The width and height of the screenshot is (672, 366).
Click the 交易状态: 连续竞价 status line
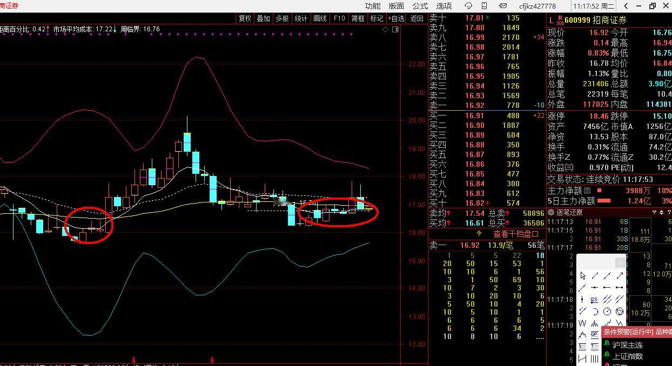[600, 179]
